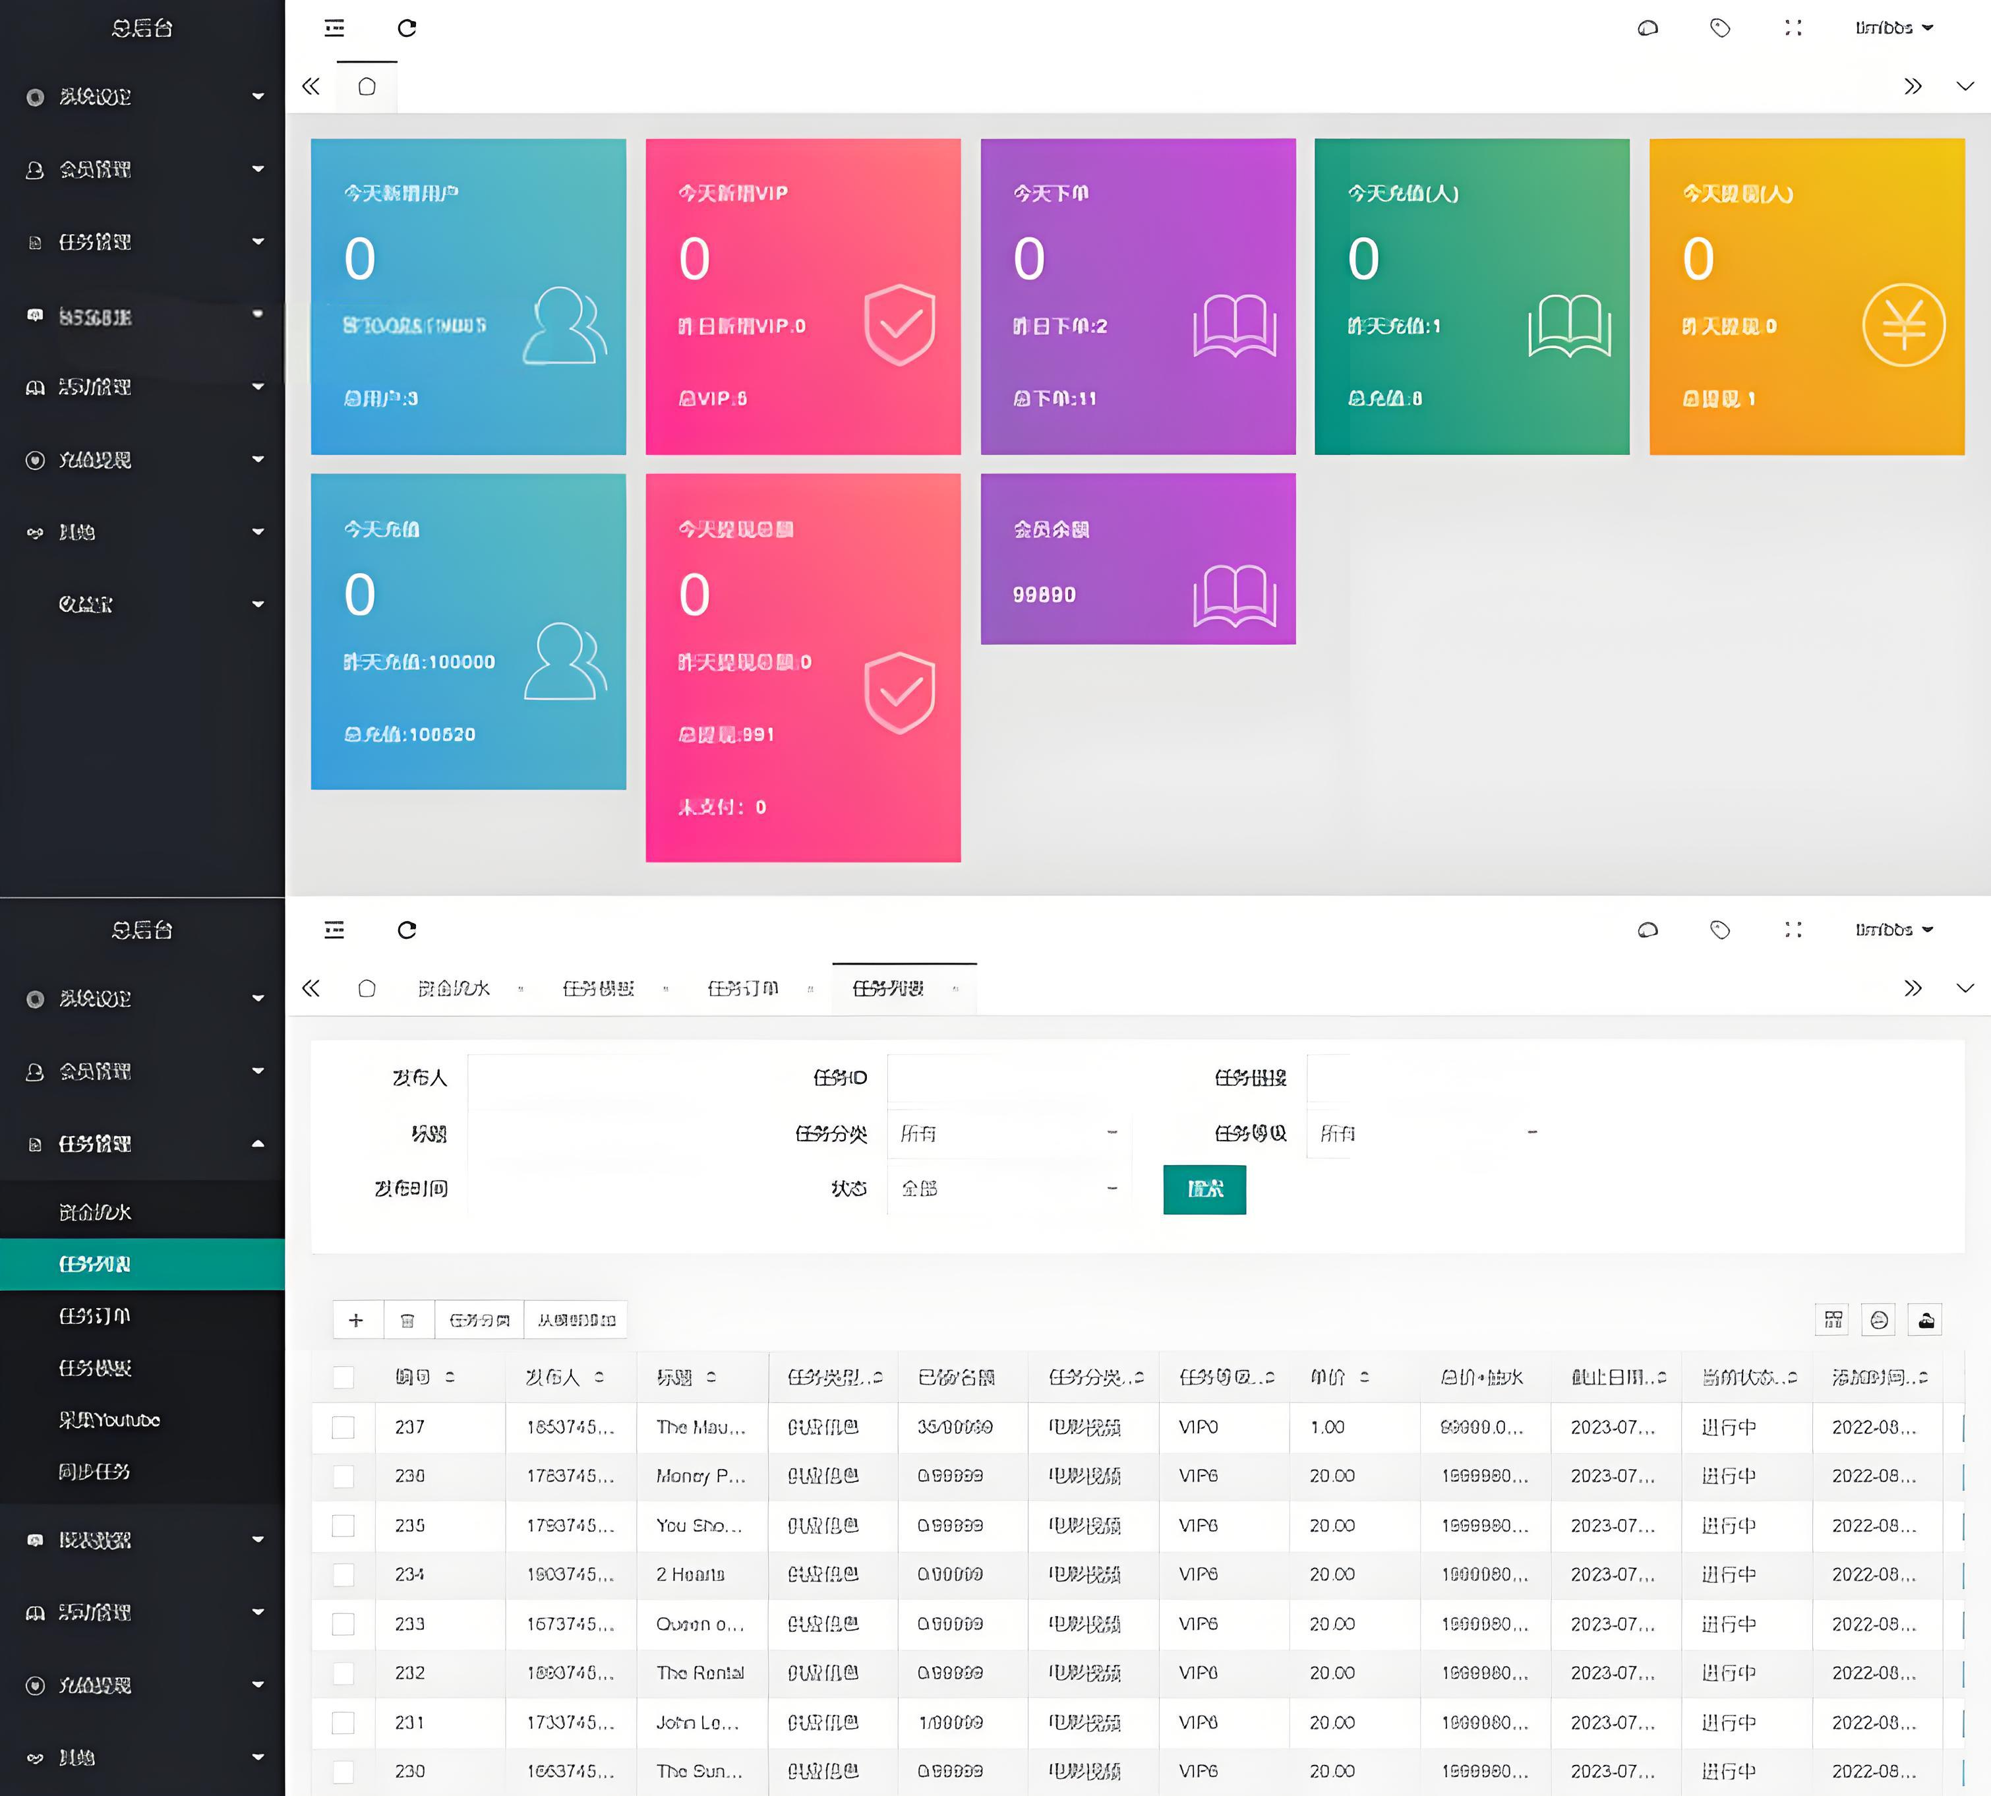Click the trash delete icon above the task table
The height and width of the screenshot is (1796, 1991).
[407, 1321]
